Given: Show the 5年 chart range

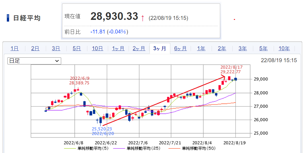Looking at the screenshot, I should coord(263,48).
